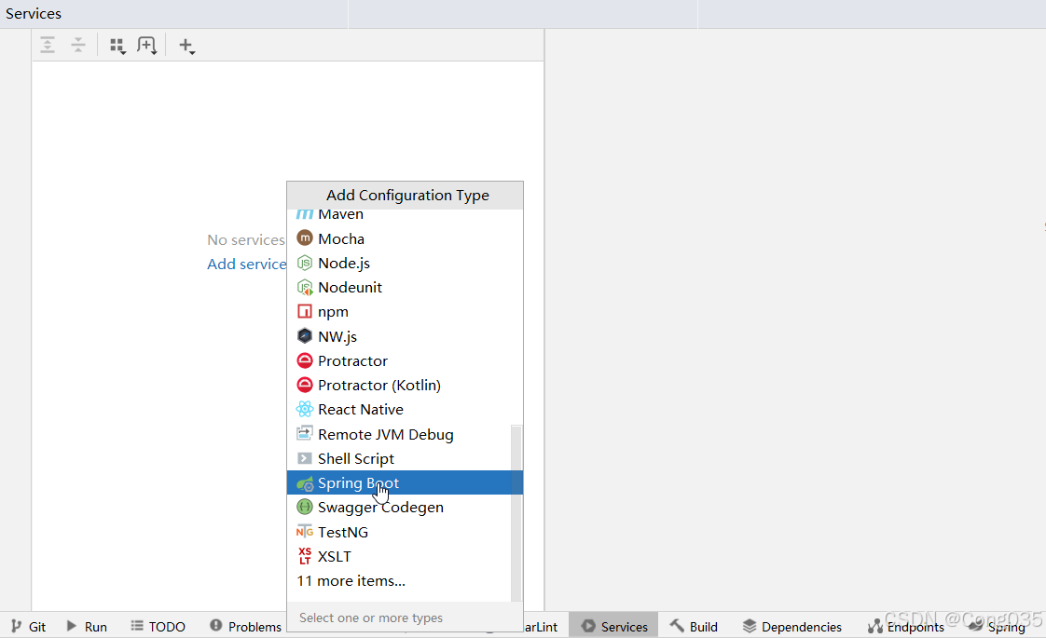1046x638 pixels.
Task: Select npm configuration type
Action: point(405,312)
